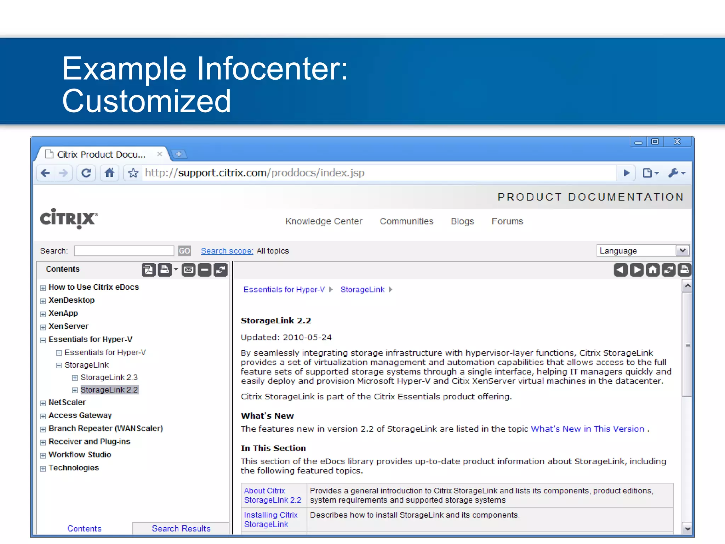Collapse the top-level Essentials for Hyper-V node

pyautogui.click(x=43, y=340)
